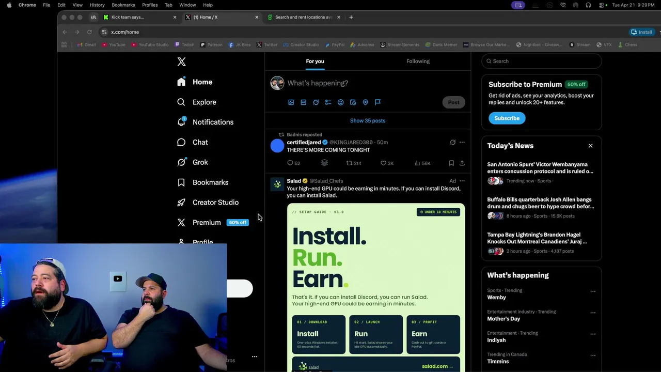Select the Kick team says browser tab
The width and height of the screenshot is (661, 372).
(139, 17)
